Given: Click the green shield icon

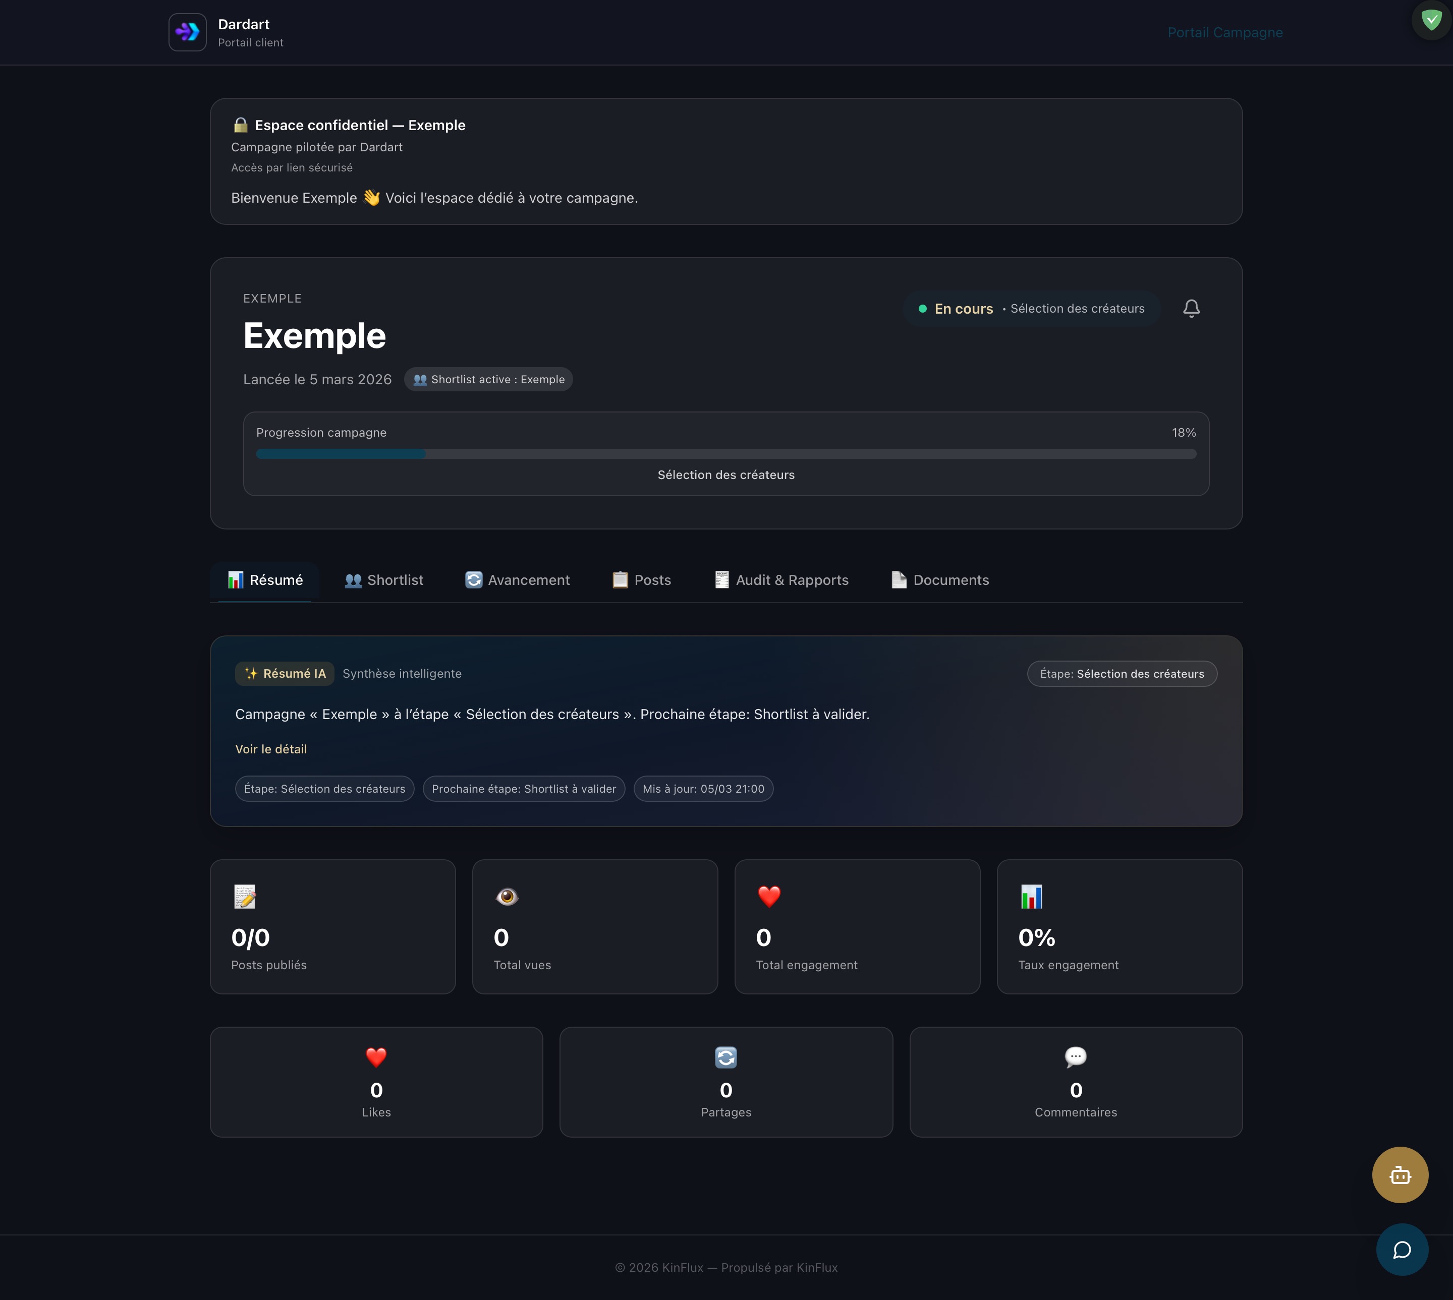Looking at the screenshot, I should click(1431, 20).
